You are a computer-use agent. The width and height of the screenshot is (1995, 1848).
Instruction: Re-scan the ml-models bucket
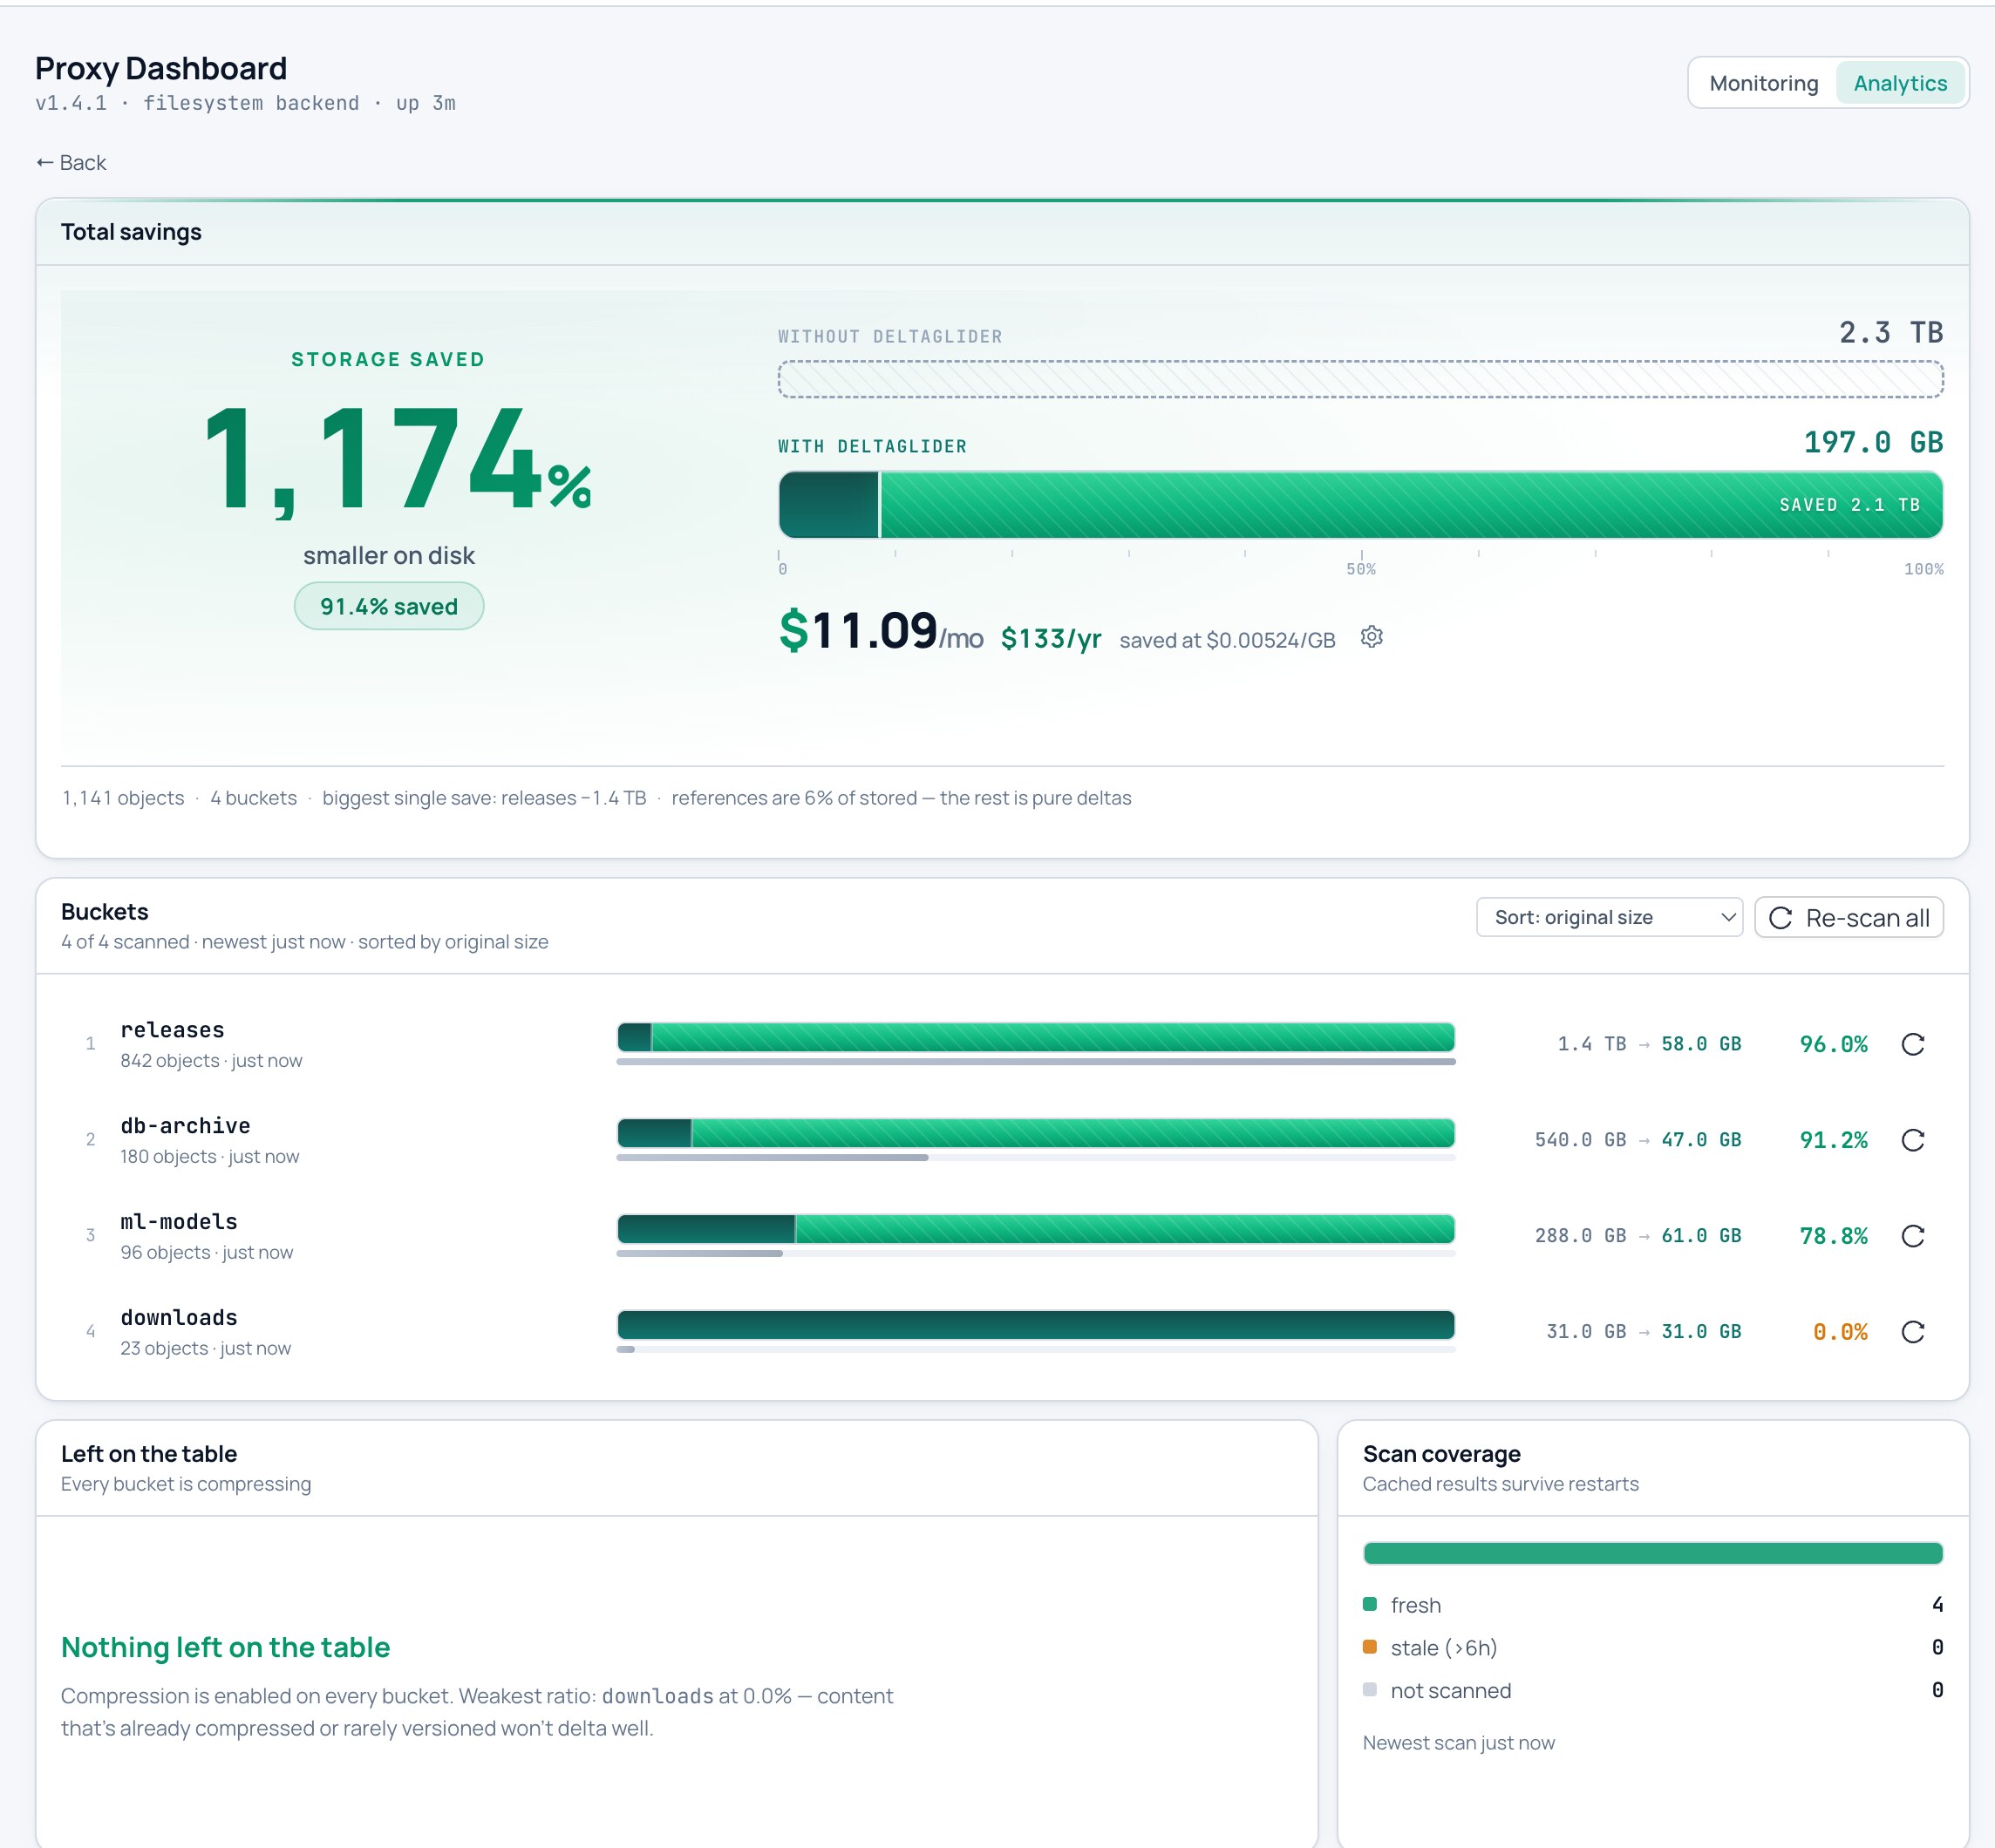click(1913, 1236)
